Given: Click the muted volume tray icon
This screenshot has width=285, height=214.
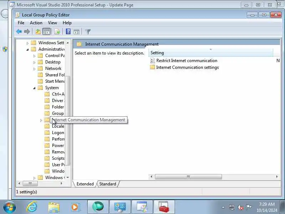Looking at the screenshot, I should tap(240, 207).
